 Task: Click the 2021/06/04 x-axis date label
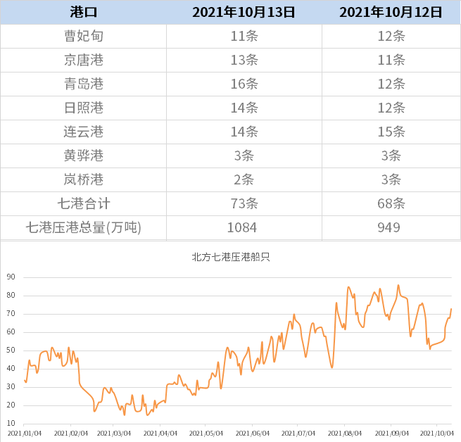coord(252,434)
